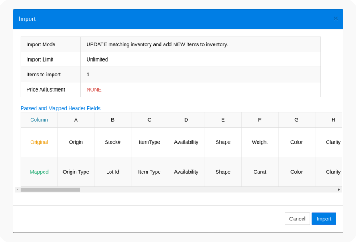356x242 pixels.
Task: Click the horizontal scrollbar thumb
Action: 50,189
